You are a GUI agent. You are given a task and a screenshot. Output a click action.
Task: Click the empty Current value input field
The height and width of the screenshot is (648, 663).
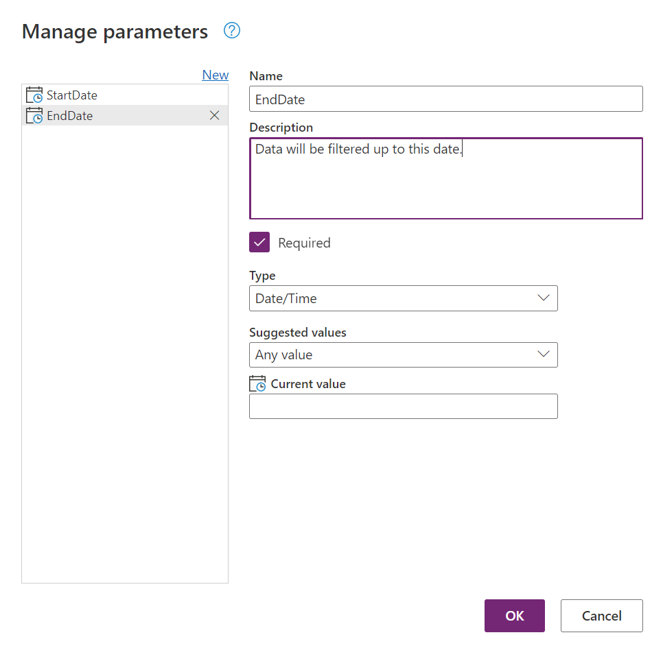point(404,407)
